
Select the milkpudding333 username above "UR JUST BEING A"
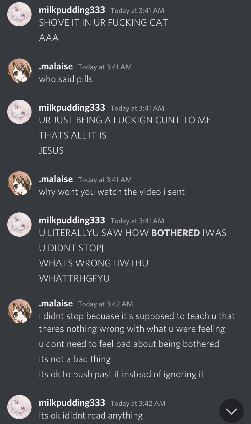tap(72, 108)
